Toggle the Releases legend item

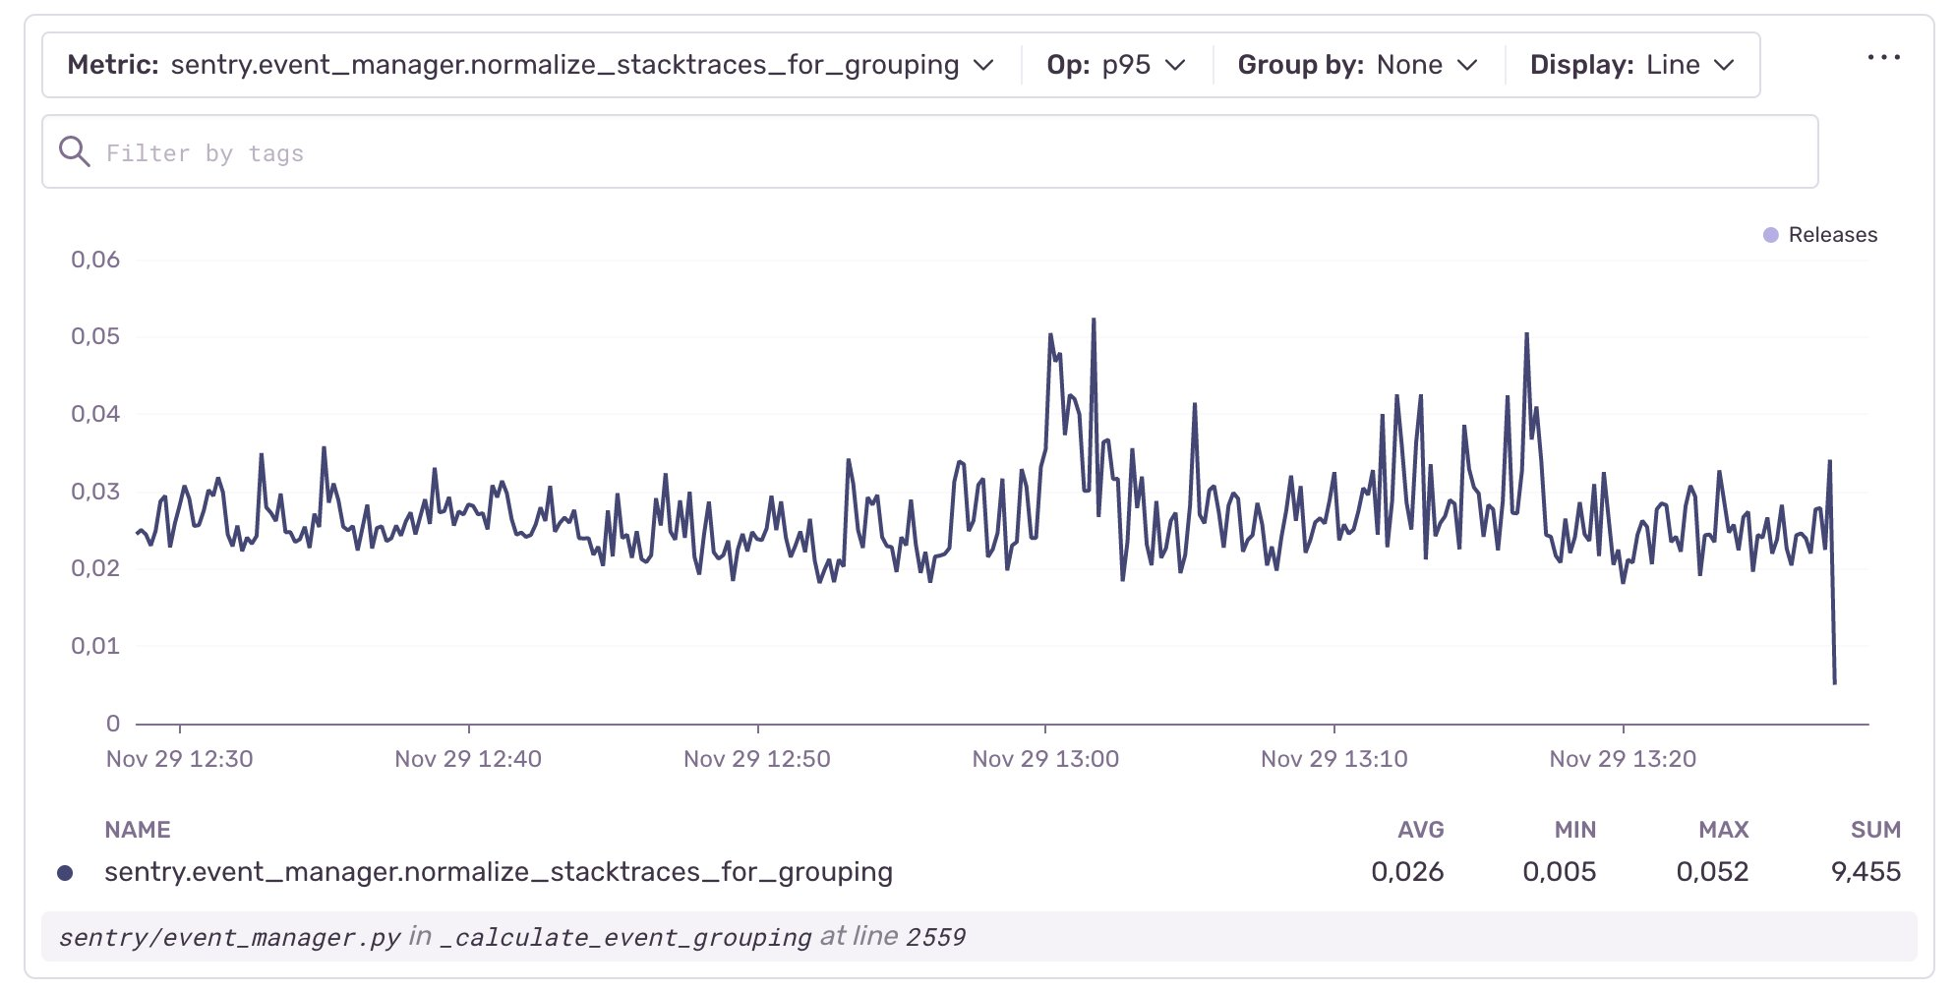click(1820, 235)
